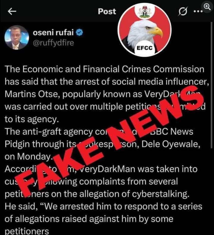The height and width of the screenshot is (235, 214).
Task: Click the line starting He said
Action: (x=103, y=206)
